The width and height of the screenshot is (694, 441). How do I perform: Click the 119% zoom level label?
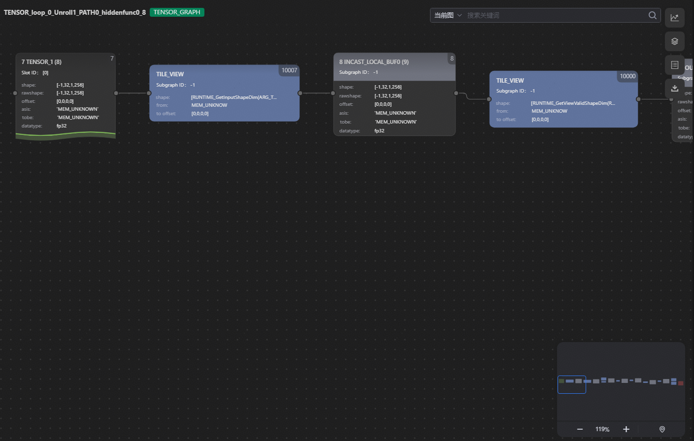[x=602, y=429]
